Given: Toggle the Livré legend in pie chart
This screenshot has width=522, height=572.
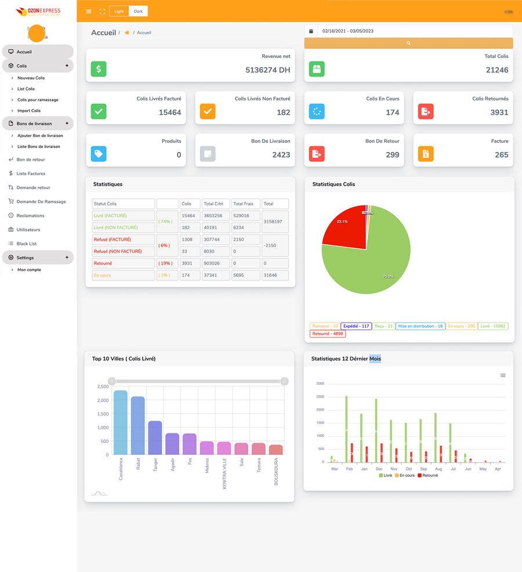Looking at the screenshot, I should (494, 326).
